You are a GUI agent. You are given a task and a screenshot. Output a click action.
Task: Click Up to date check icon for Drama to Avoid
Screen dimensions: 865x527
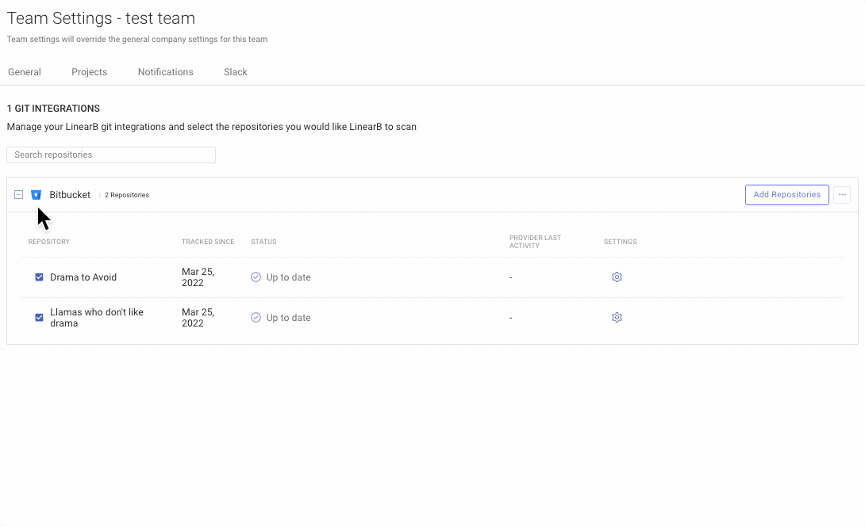point(256,277)
